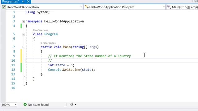Collapse the class Program block
This screenshot has height=111, width=198.
[24, 34]
